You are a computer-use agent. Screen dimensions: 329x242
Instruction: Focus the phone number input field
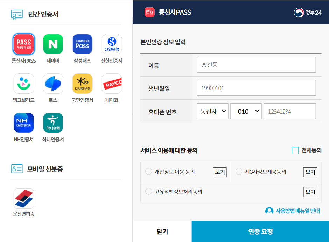290,111
